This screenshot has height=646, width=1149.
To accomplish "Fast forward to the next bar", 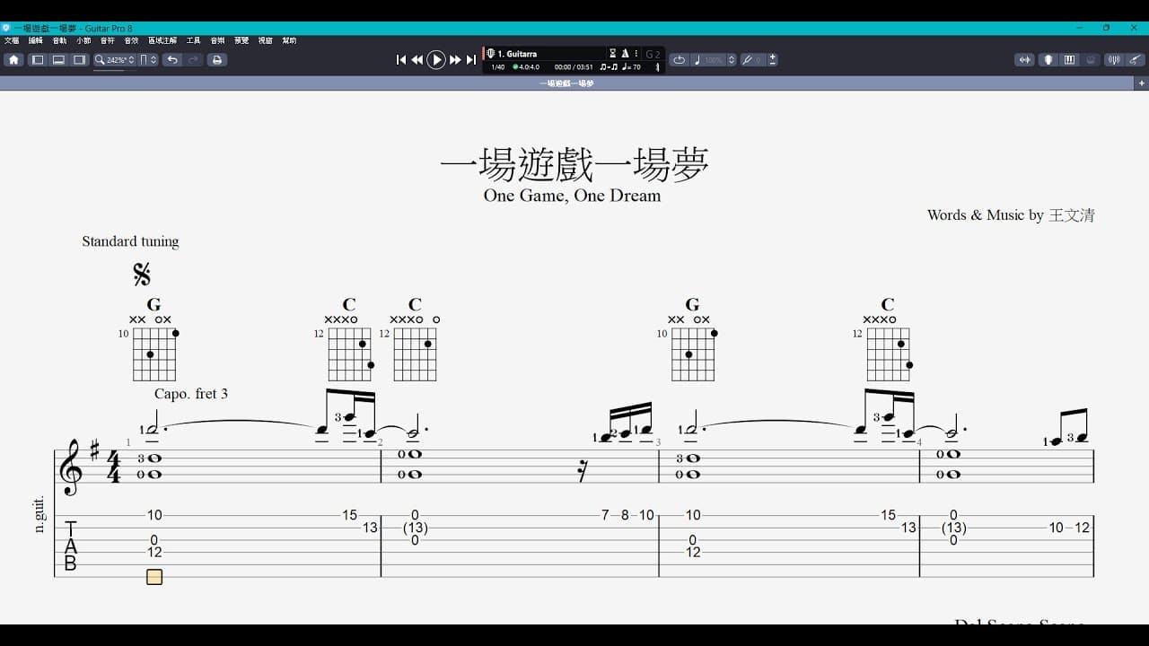I will 455,60.
